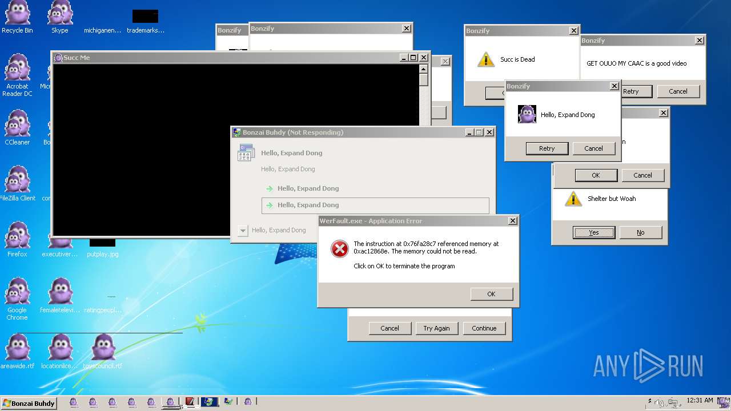Click Bonzi icon in Hello, Expand Dong dialog

pos(527,114)
